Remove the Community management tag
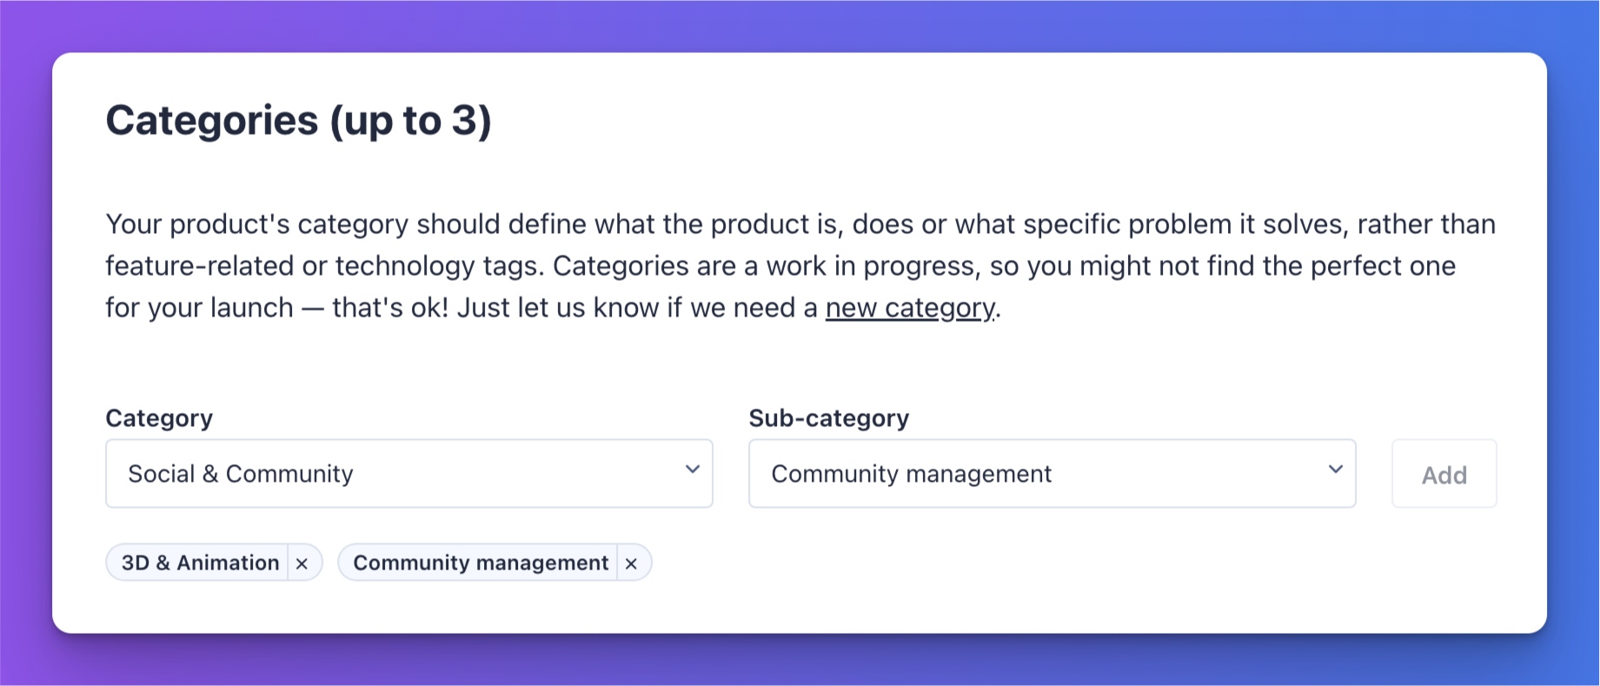The height and width of the screenshot is (686, 1600). tap(632, 563)
